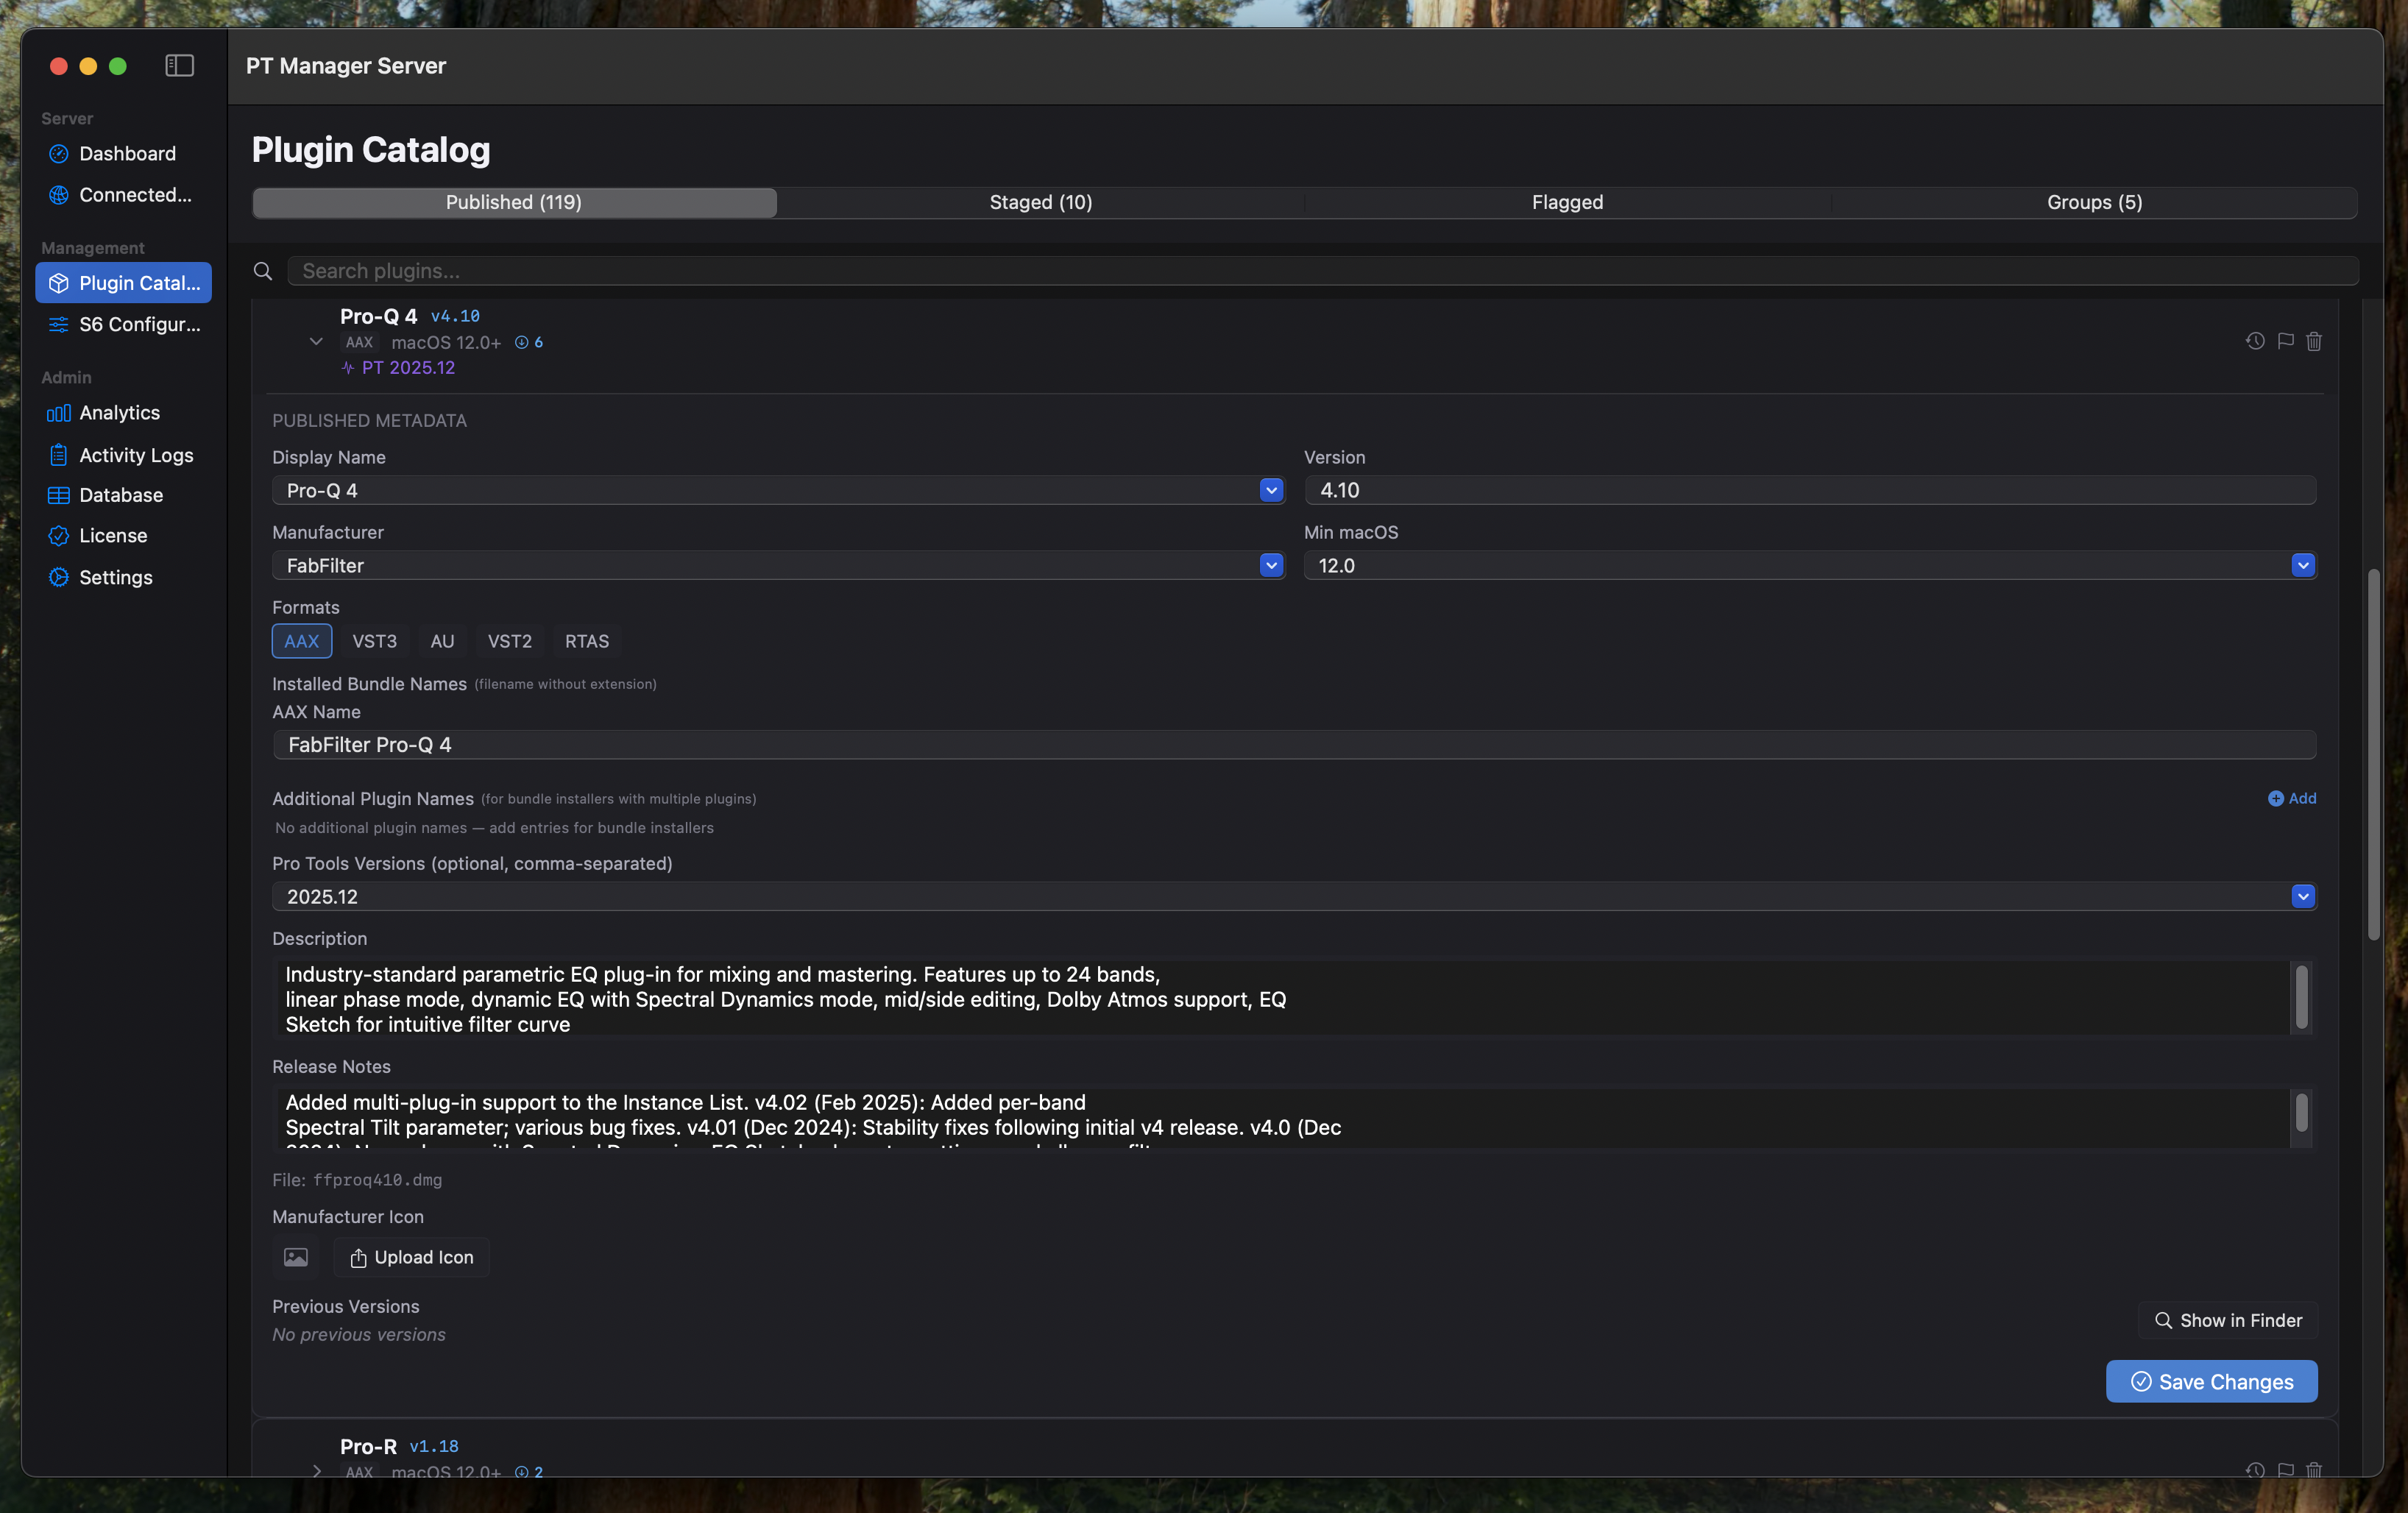Image resolution: width=2408 pixels, height=1513 pixels.
Task: Click the AAX Name field
Action: (x=1294, y=744)
